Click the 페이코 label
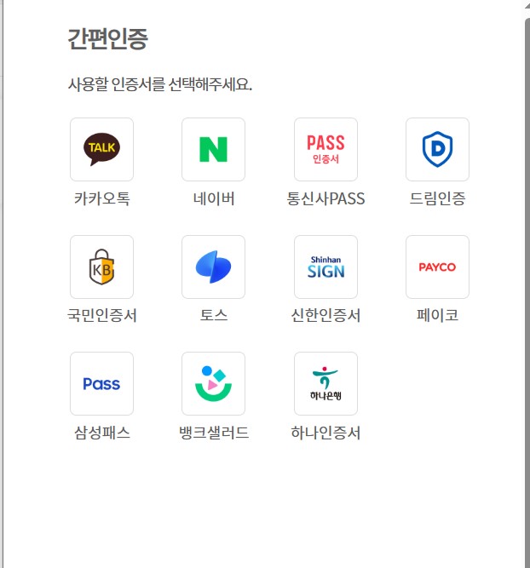The image size is (530, 568). click(438, 315)
